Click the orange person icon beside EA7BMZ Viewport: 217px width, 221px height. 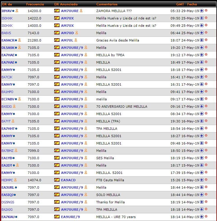[16, 150]
